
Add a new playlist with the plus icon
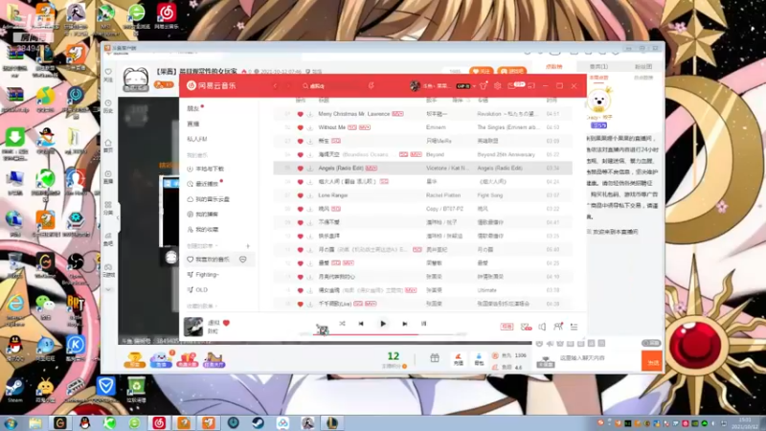tap(248, 246)
